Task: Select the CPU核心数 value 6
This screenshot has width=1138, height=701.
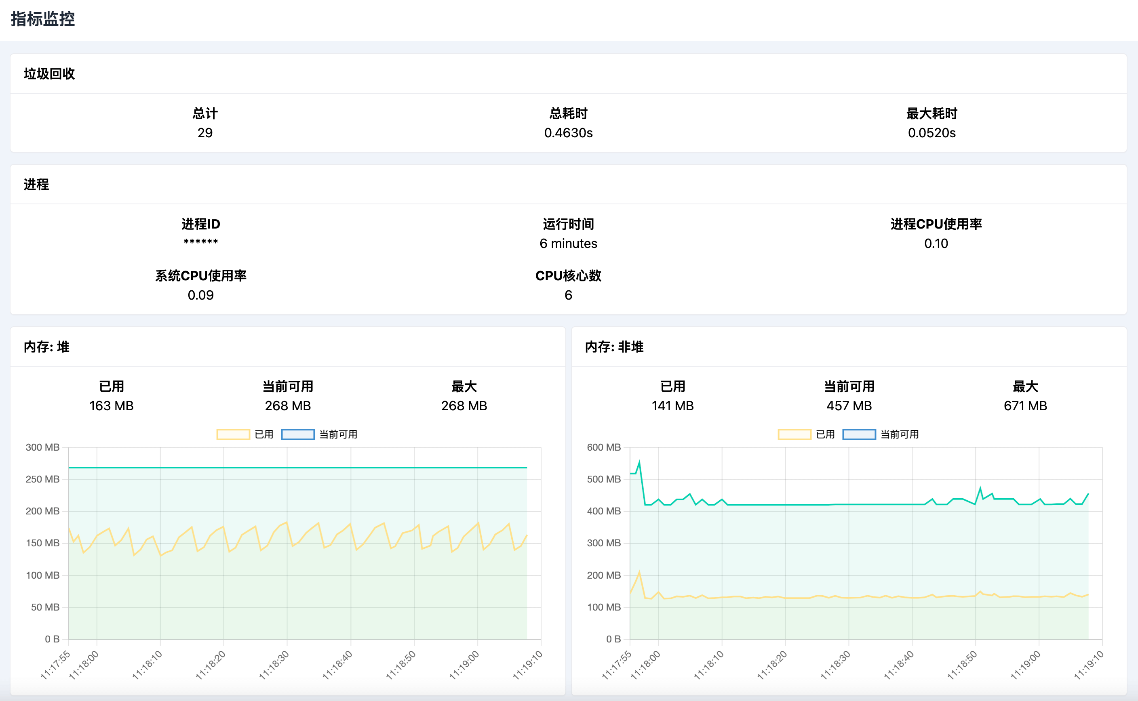Action: (568, 295)
